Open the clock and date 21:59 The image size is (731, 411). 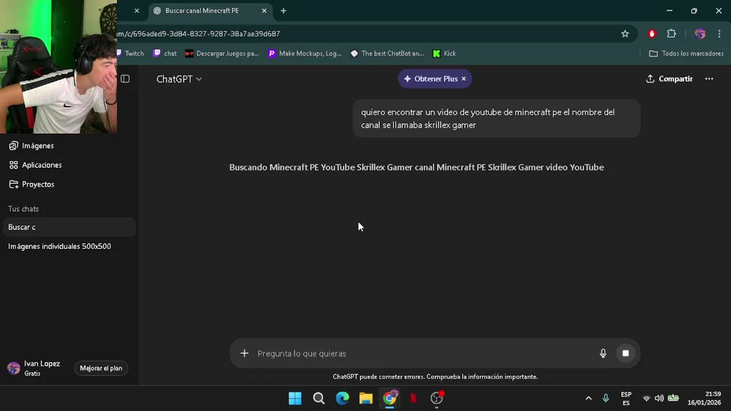[705, 398]
